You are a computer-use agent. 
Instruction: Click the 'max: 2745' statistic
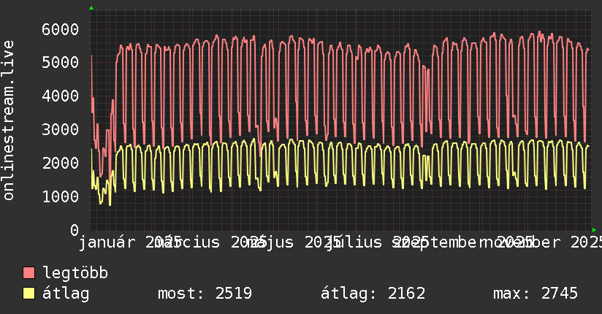[x=535, y=294]
